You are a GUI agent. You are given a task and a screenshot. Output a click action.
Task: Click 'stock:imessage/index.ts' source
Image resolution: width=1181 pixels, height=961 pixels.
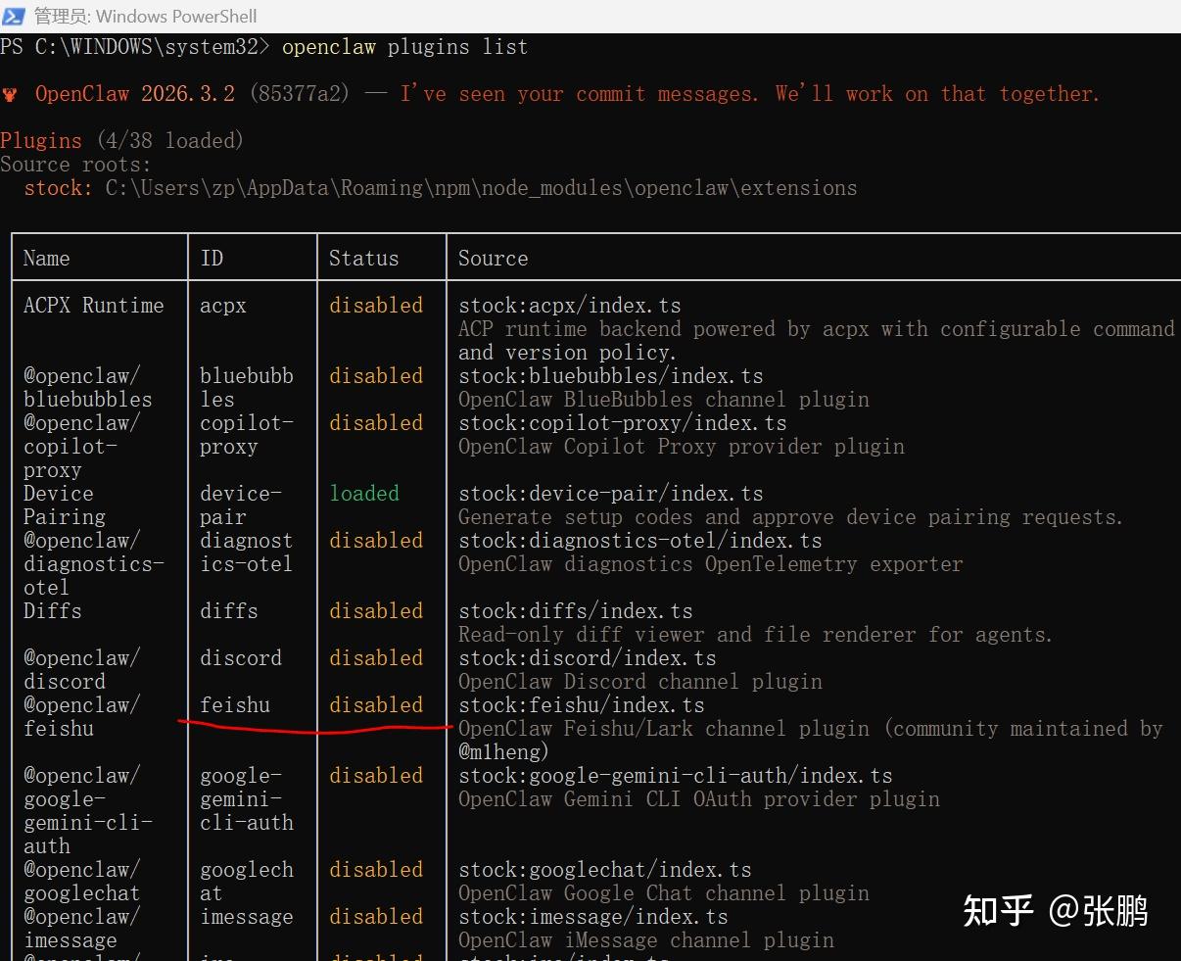click(592, 917)
